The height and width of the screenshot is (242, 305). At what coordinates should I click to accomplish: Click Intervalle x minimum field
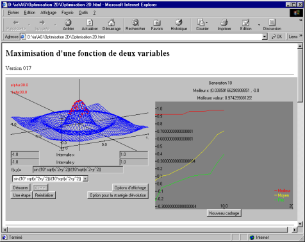pyautogui.click(x=25, y=155)
